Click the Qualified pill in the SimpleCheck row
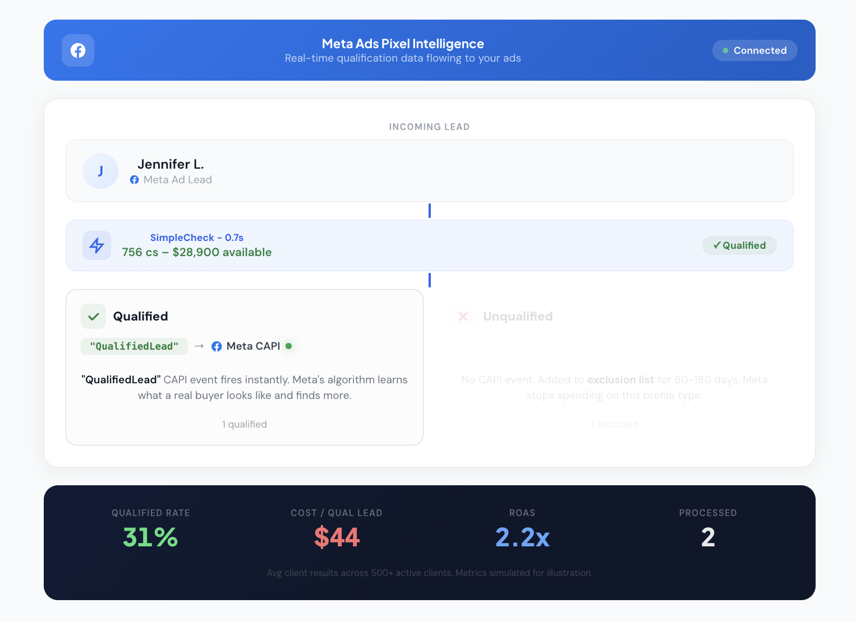The width and height of the screenshot is (856, 622). tap(739, 245)
